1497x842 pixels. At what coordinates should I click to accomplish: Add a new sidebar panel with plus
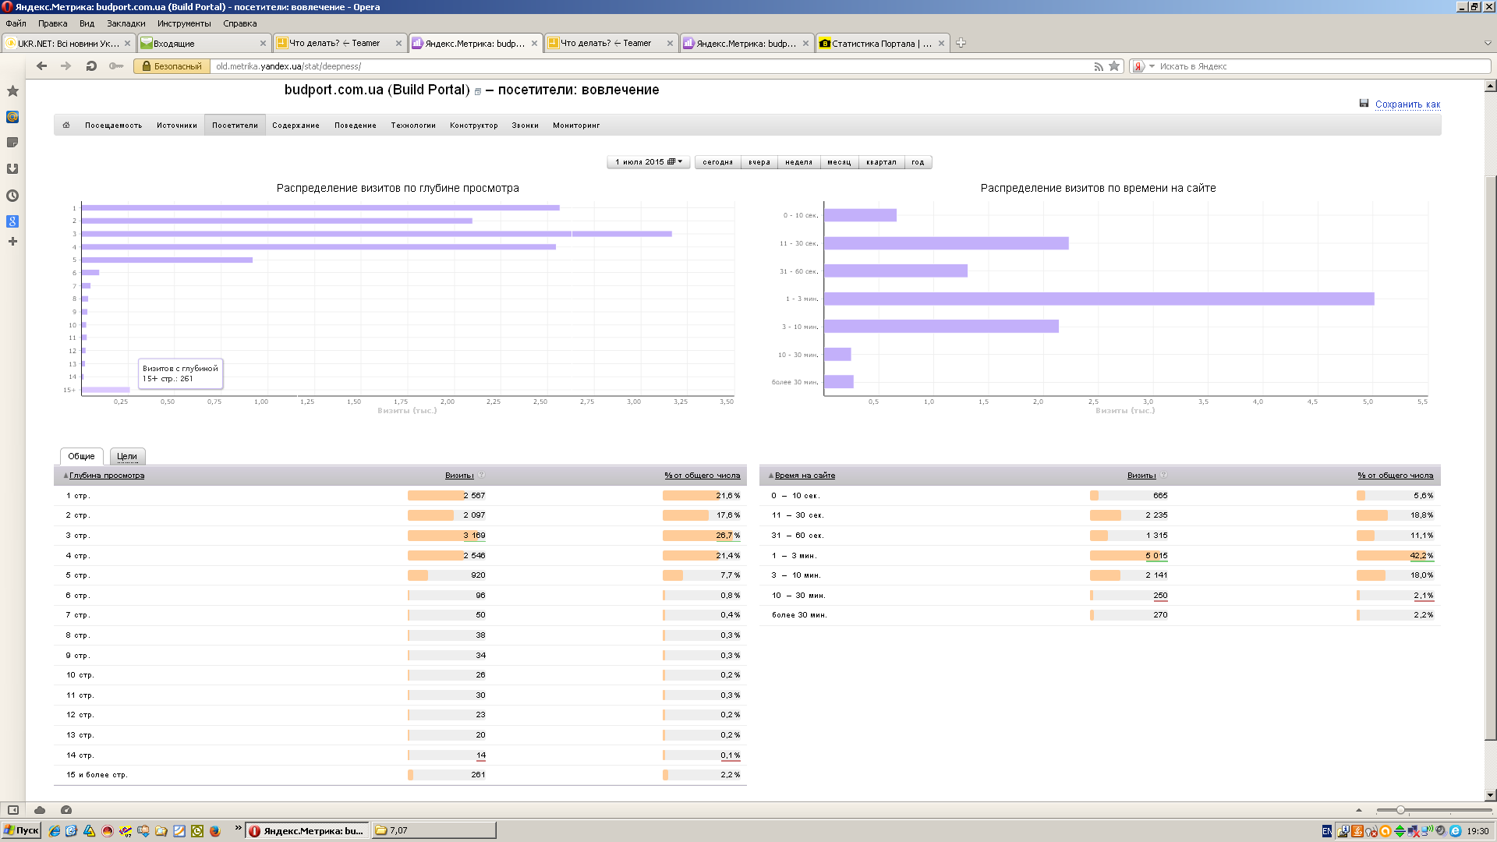click(12, 242)
